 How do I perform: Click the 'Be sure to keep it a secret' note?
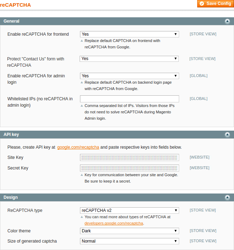(108, 181)
